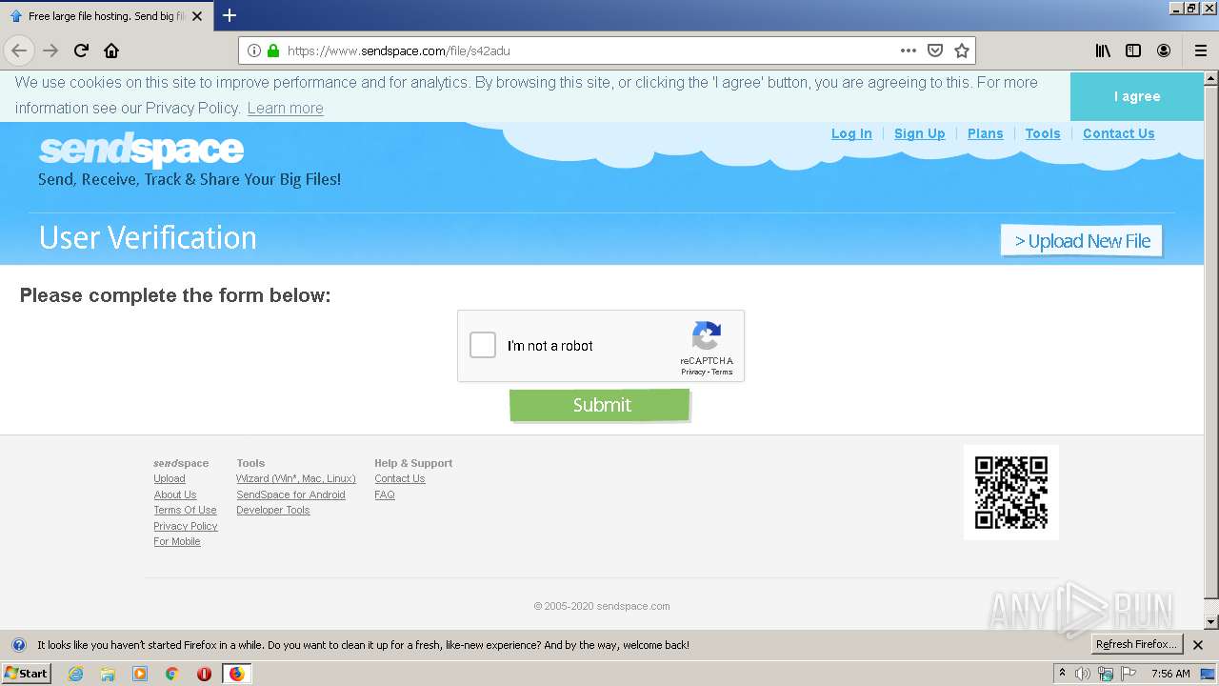Open a new tab with plus button
Viewport: 1219px width, 686px height.
coord(230,15)
